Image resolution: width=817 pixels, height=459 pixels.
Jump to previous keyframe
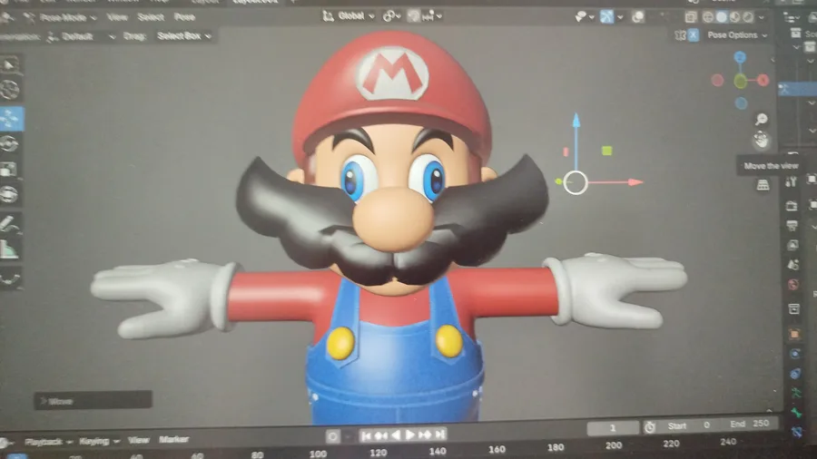tap(381, 435)
